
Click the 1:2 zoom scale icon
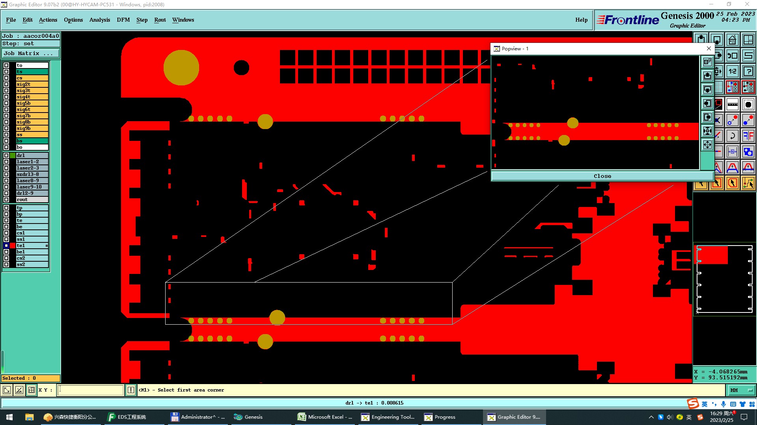pyautogui.click(x=732, y=71)
